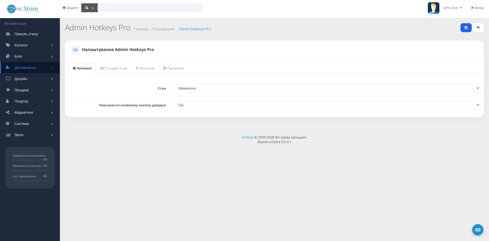The image size is (489, 241).
Task: Click ocStore footer link
Action: pyautogui.click(x=248, y=137)
